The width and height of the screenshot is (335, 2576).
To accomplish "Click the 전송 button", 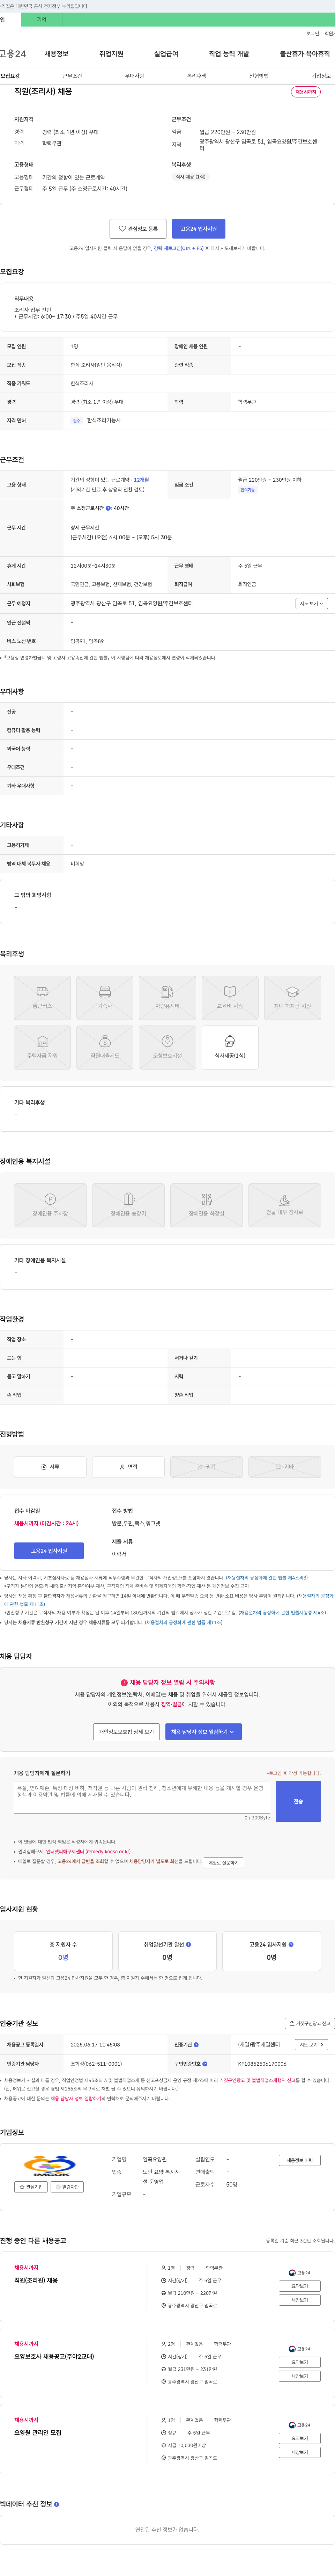I will tap(298, 1801).
